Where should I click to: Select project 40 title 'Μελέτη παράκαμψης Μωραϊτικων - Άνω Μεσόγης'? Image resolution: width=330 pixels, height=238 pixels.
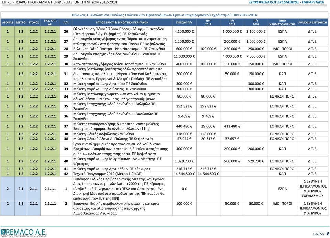tap(117, 161)
